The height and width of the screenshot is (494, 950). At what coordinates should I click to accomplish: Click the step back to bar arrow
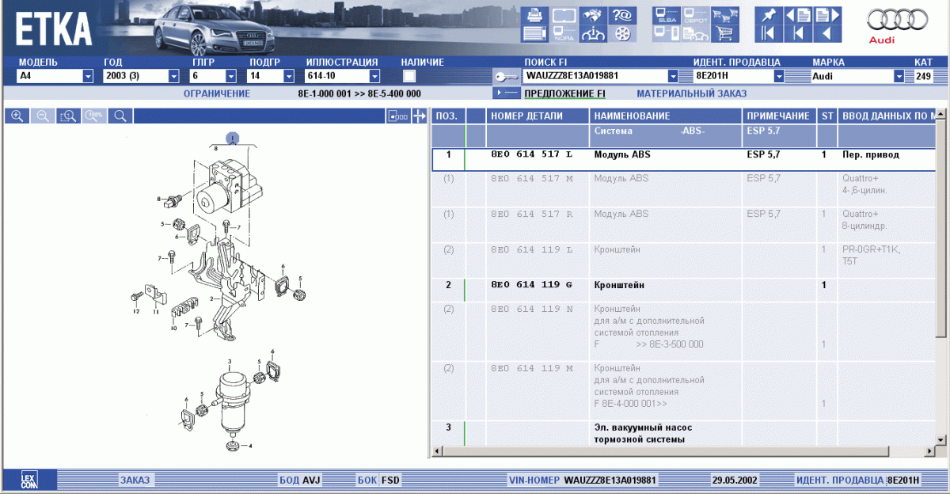798,33
